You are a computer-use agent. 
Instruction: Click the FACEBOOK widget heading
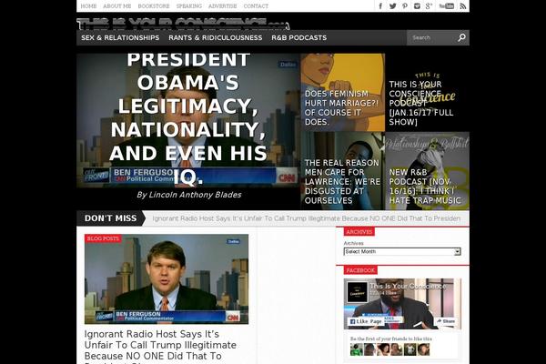[x=360, y=270]
